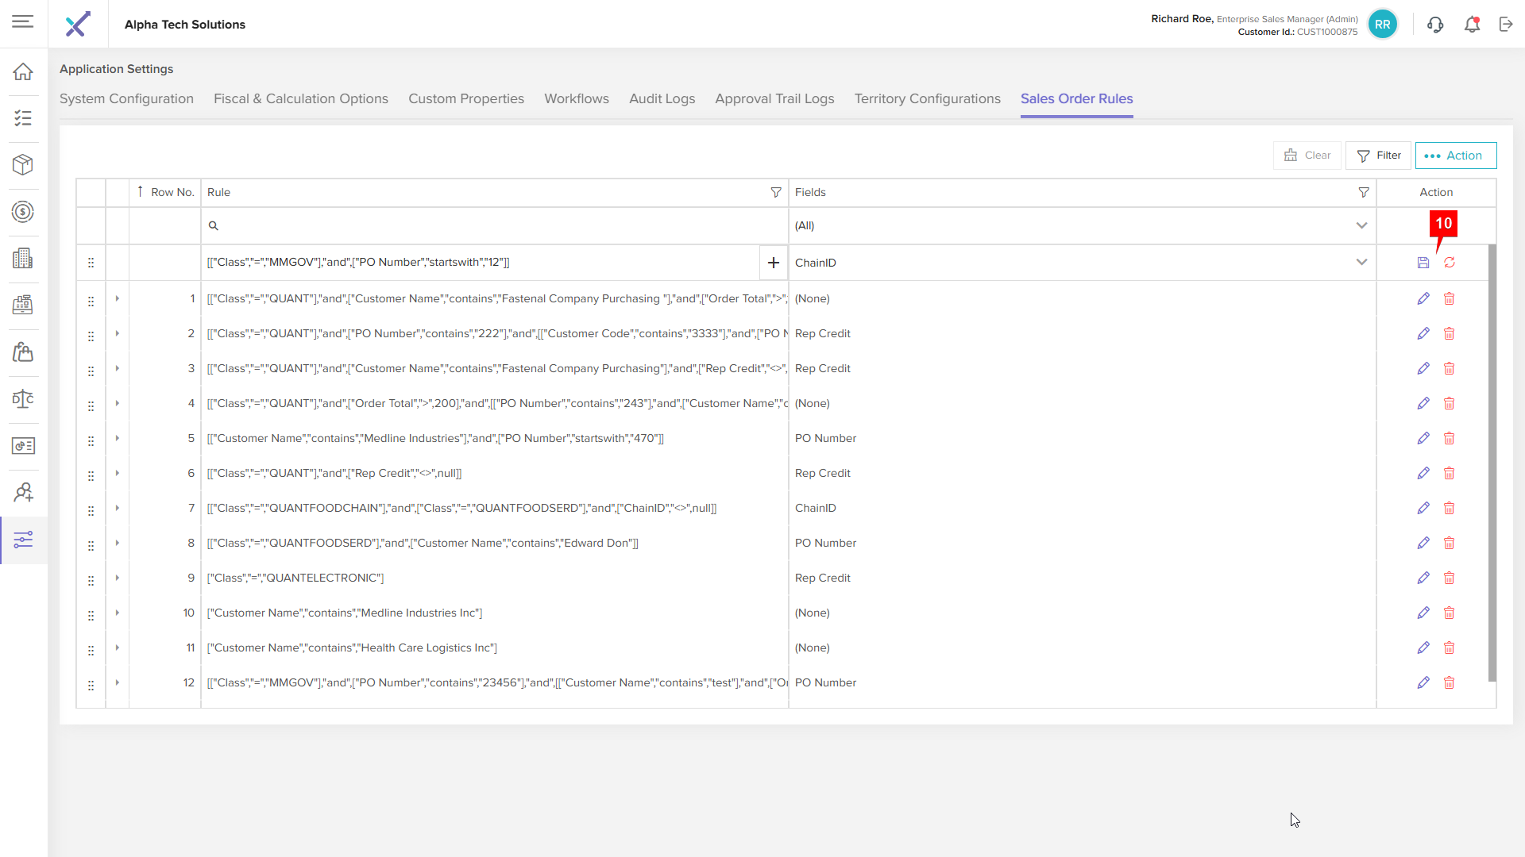Open Territory Configurations tab
The image size is (1525, 857).
click(x=927, y=98)
